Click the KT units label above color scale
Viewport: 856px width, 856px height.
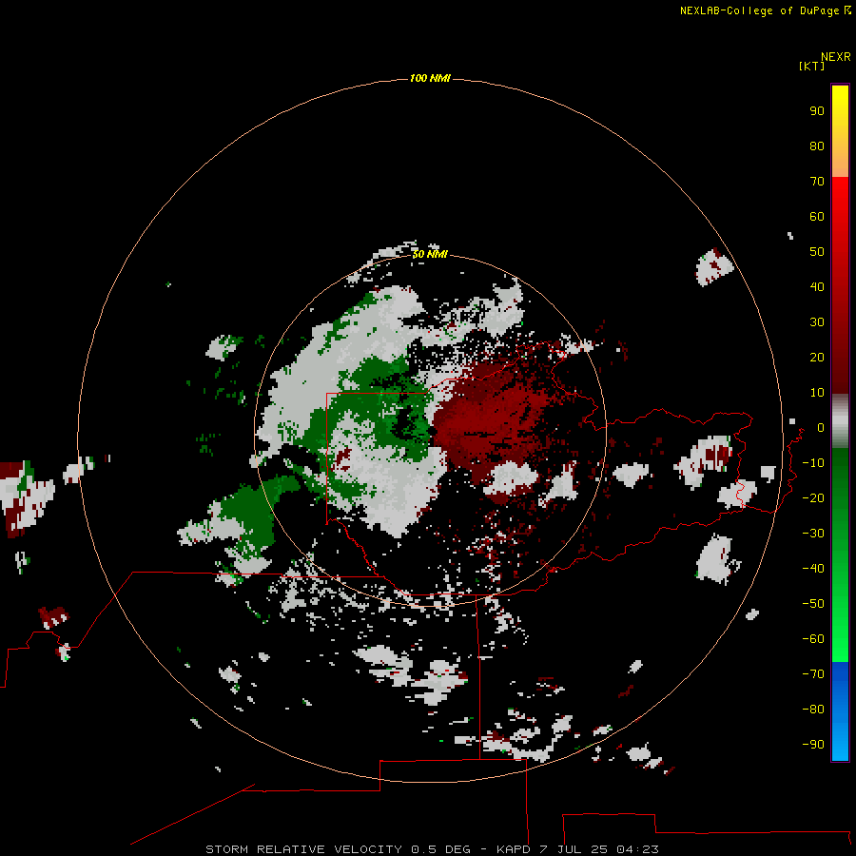pyautogui.click(x=811, y=66)
